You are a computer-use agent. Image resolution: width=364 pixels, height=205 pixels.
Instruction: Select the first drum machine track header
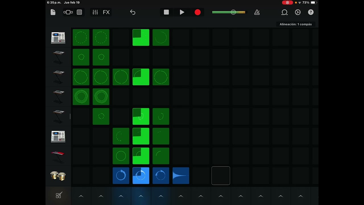(x=58, y=38)
